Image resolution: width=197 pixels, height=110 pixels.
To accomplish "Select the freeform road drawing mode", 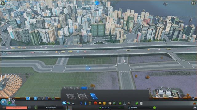I will click(43, 98).
